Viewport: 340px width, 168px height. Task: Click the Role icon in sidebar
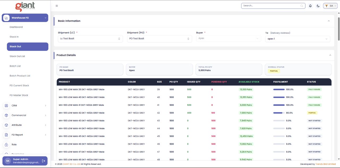click(x=6, y=145)
